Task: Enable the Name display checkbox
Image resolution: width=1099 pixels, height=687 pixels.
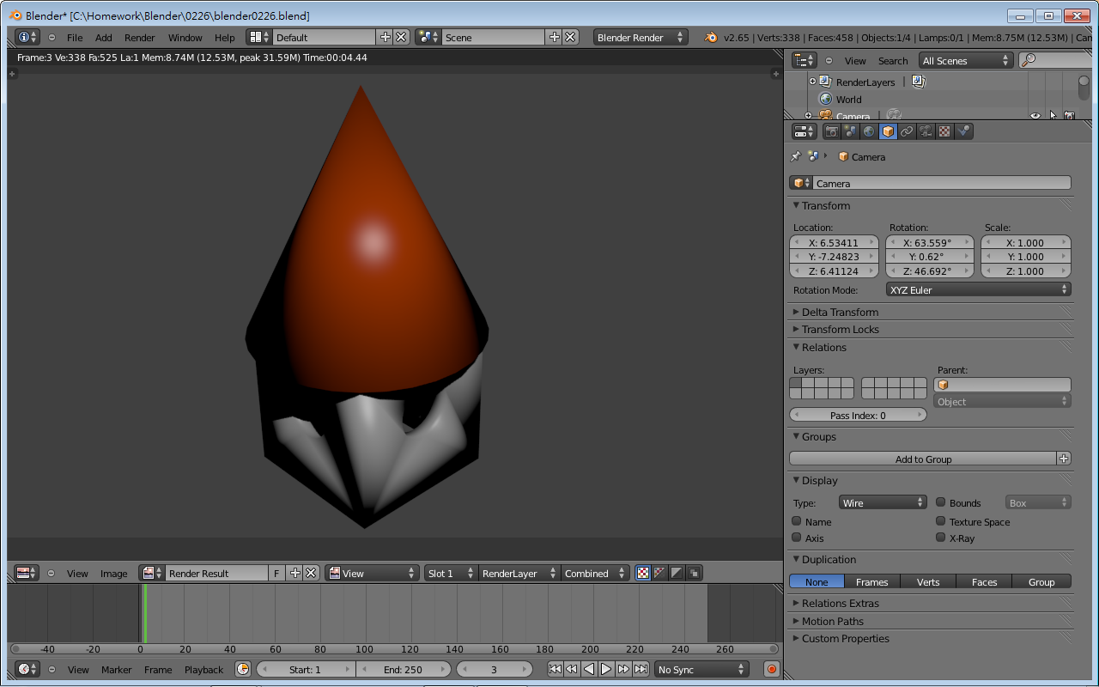Action: [798, 521]
